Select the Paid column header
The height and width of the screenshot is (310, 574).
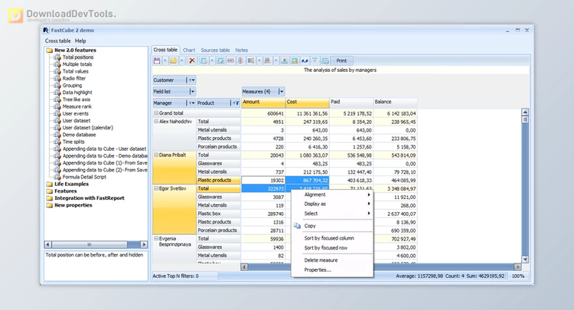click(351, 103)
